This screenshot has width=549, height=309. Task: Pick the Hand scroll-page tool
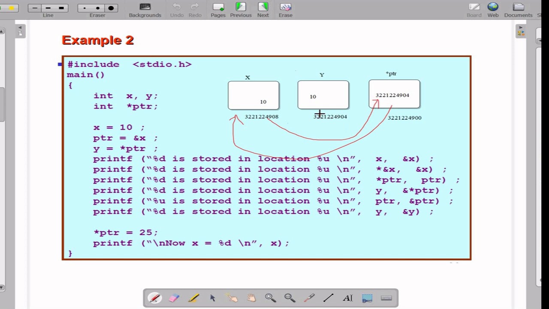(251, 298)
